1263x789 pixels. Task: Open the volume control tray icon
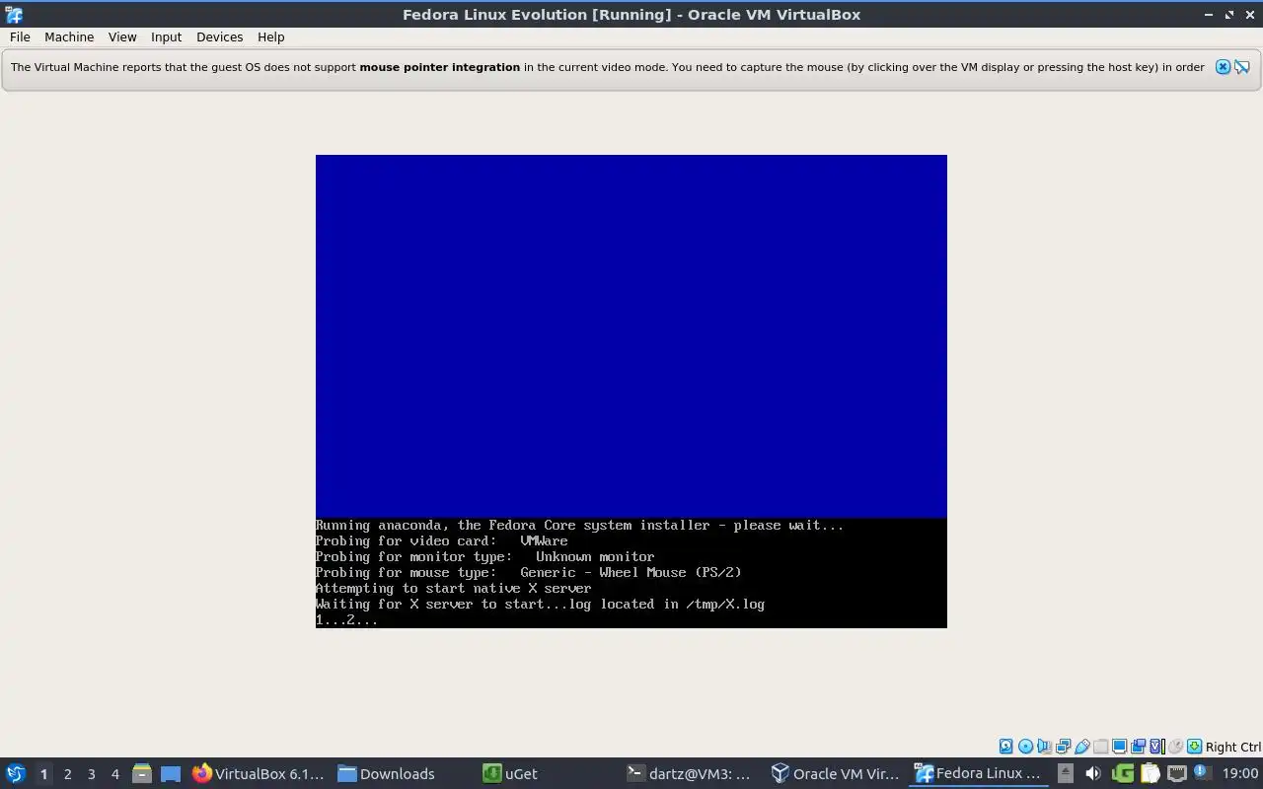pyautogui.click(x=1093, y=773)
